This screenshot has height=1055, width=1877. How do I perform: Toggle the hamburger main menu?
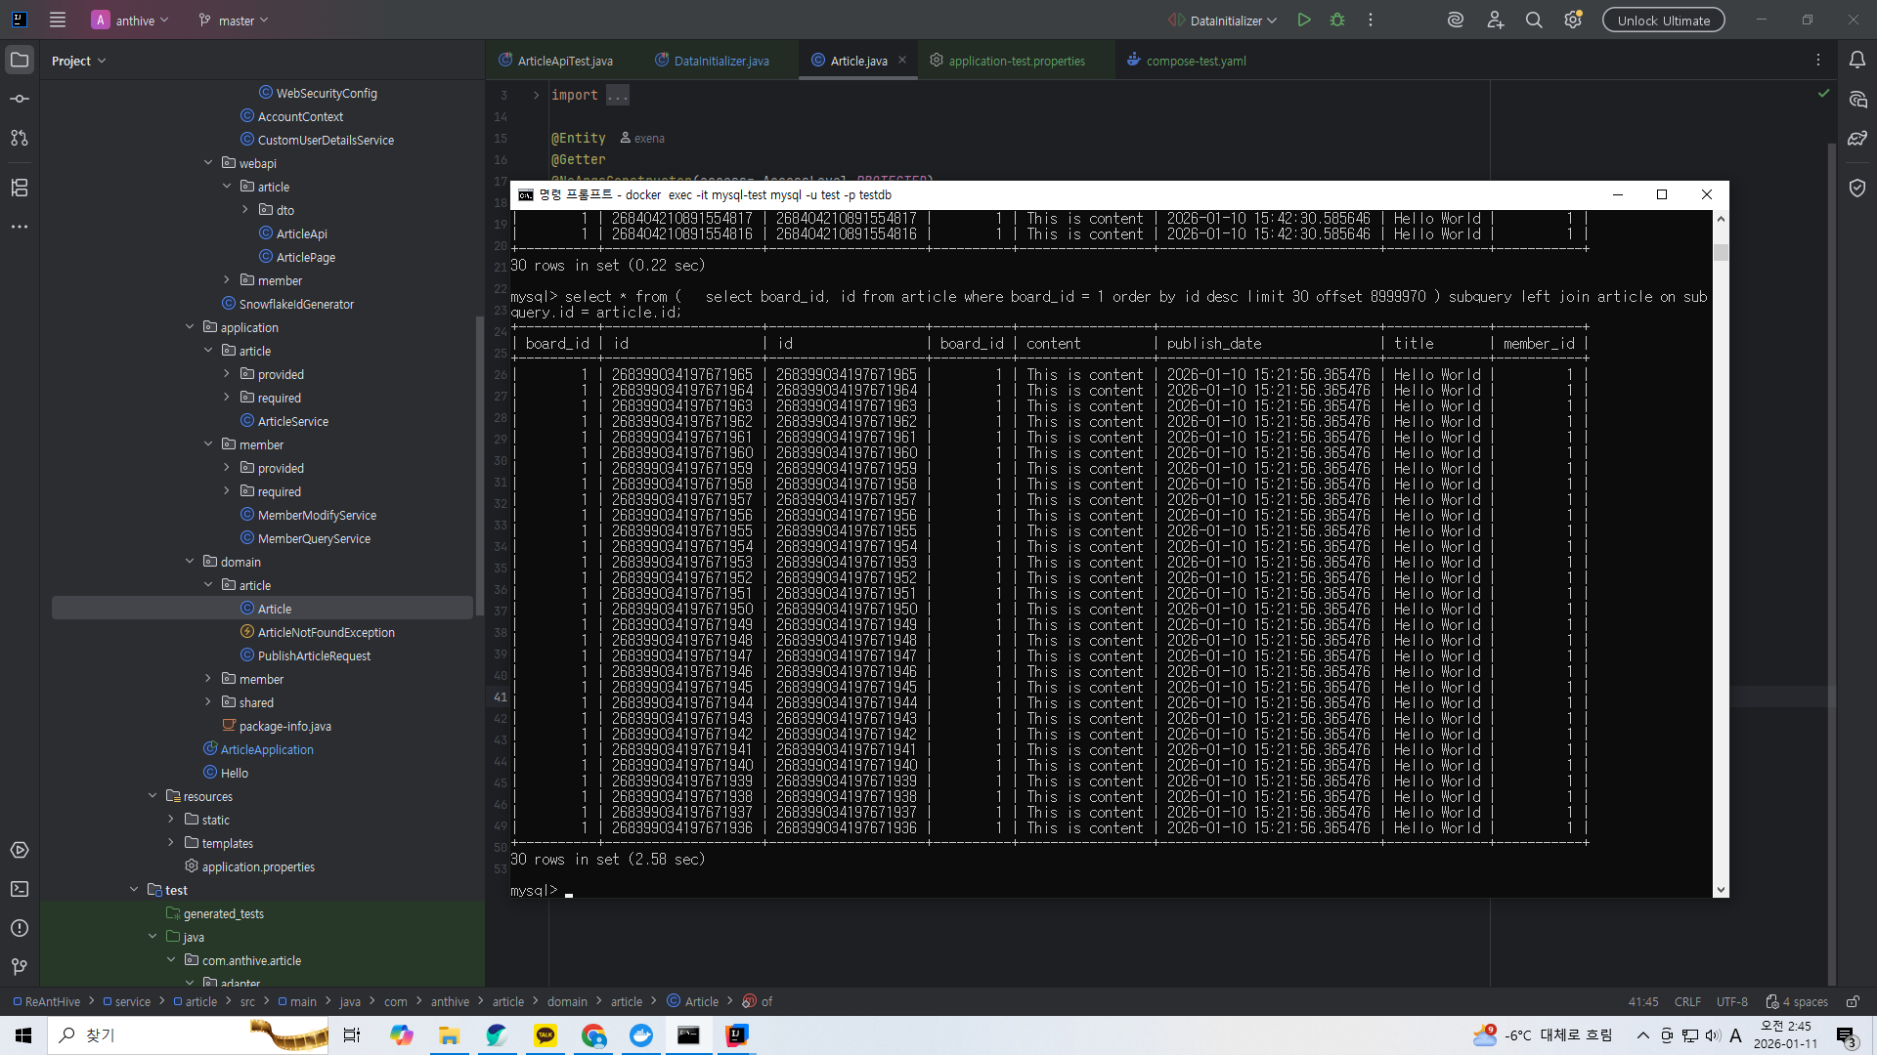(x=58, y=20)
